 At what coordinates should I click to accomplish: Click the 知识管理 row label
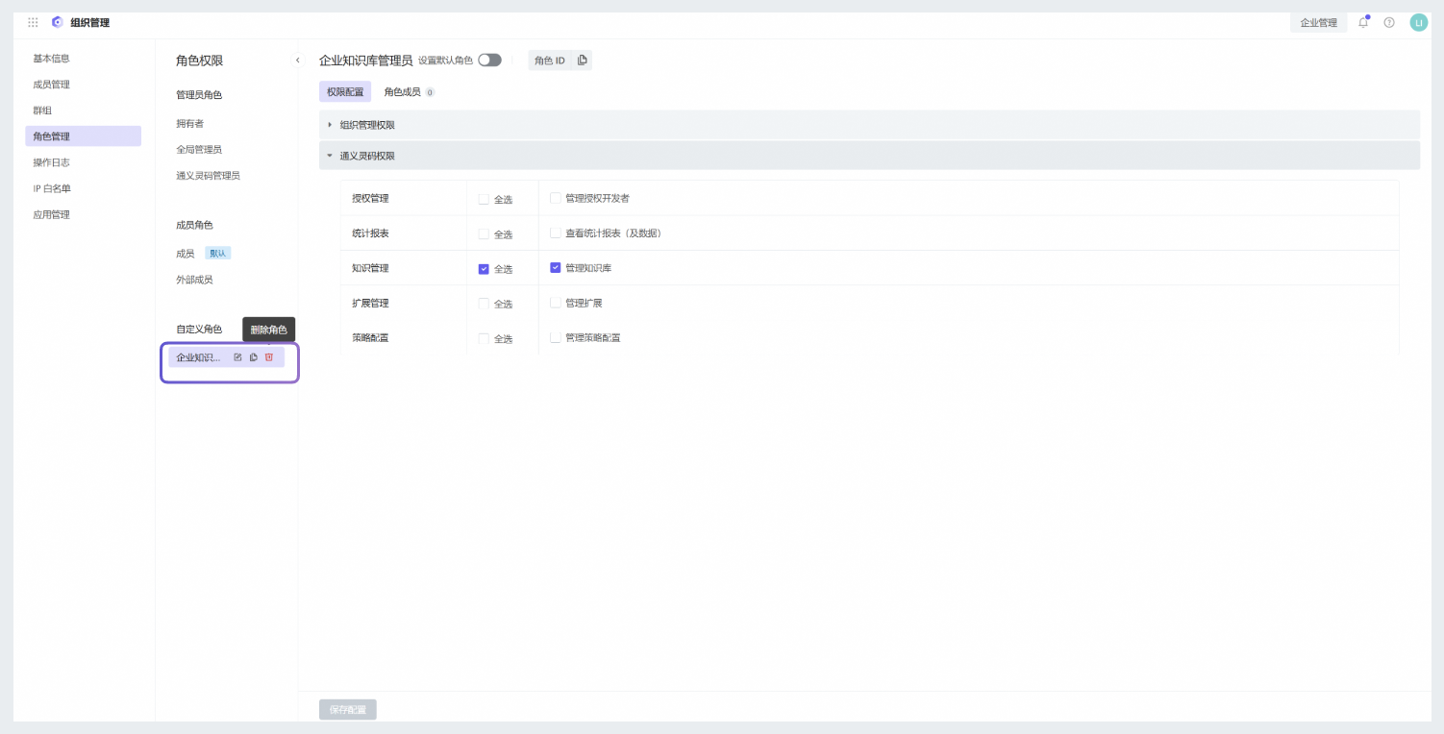click(x=370, y=267)
